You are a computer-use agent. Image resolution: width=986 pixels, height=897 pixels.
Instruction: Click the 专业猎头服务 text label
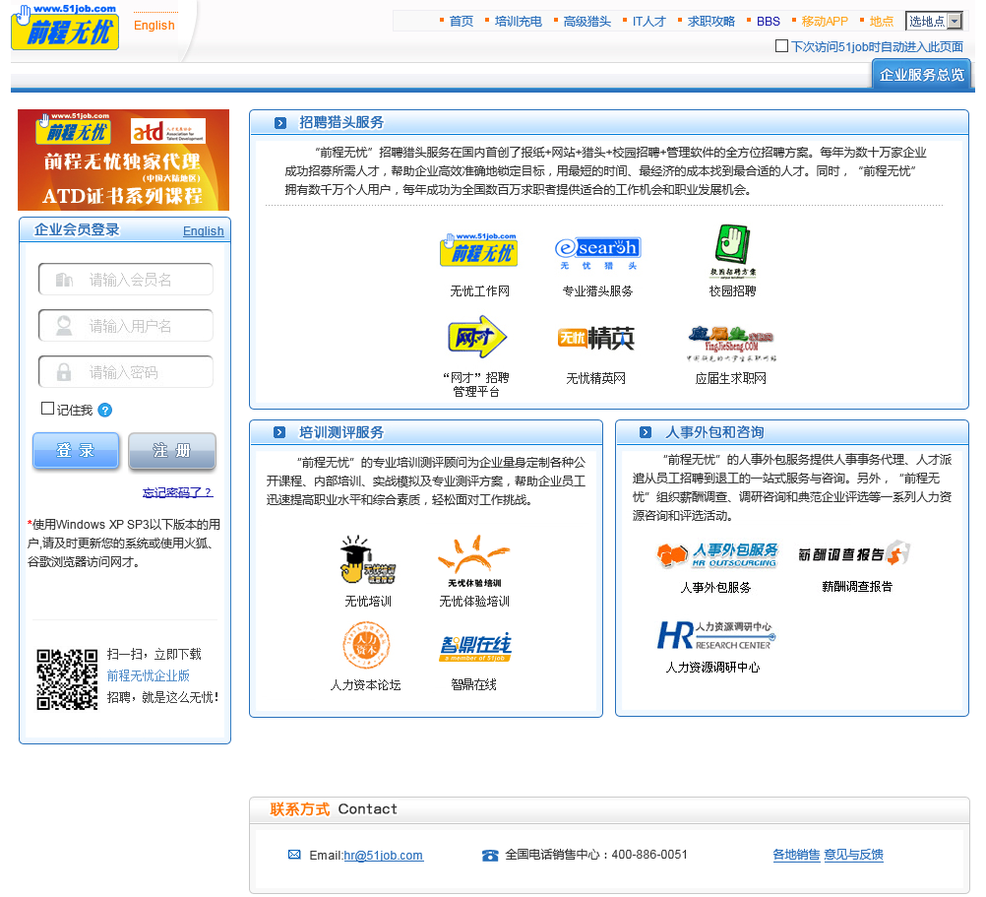coord(597,291)
